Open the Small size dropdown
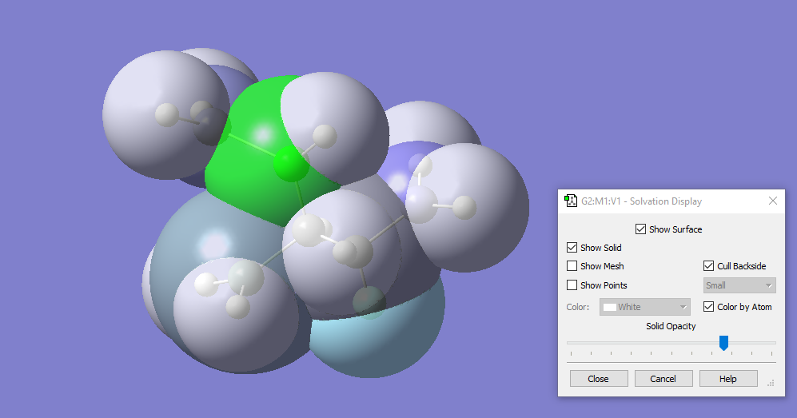The width and height of the screenshot is (797, 418). point(739,285)
